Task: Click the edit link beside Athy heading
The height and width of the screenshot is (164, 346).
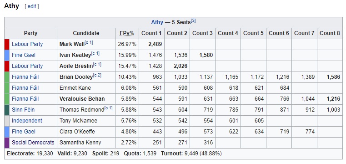Action: coord(32,6)
